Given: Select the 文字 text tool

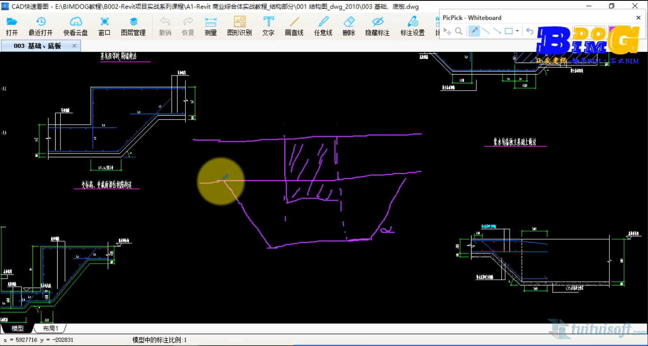Looking at the screenshot, I should [x=268, y=26].
